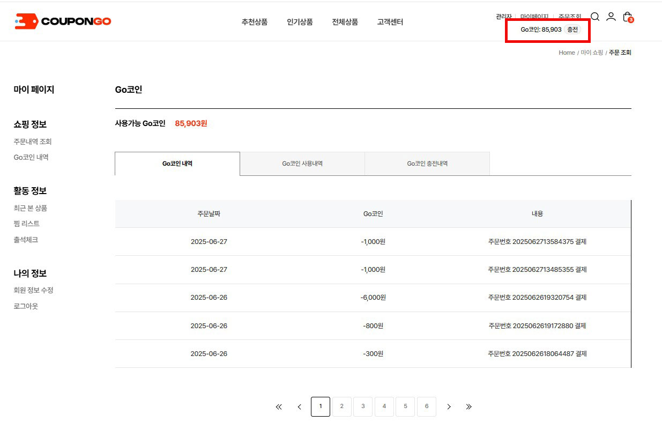
Task: Click the 내용 column header
Action: tap(537, 213)
